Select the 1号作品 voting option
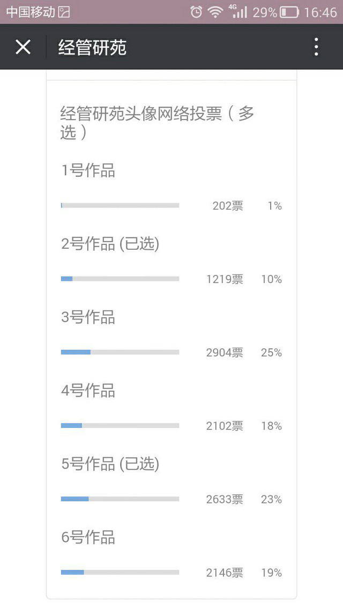 coord(88,171)
